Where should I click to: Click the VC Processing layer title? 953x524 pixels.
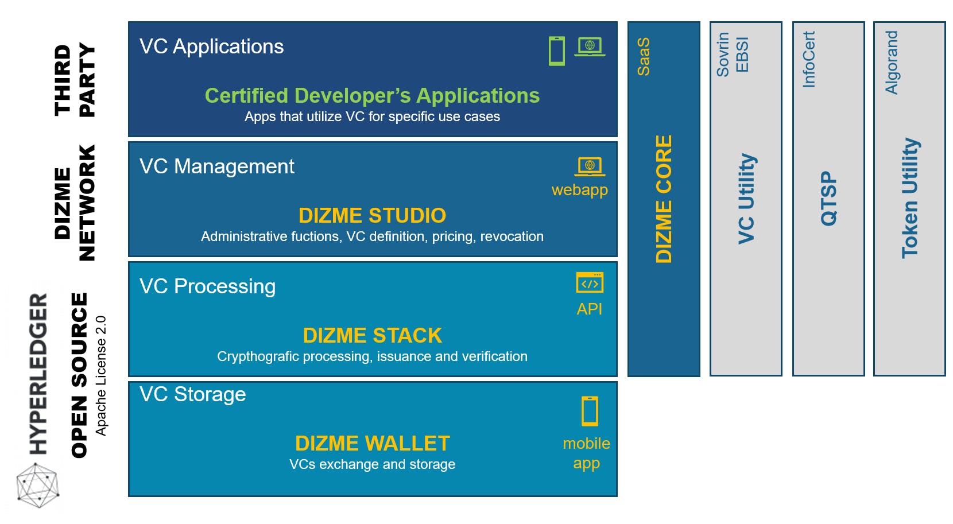pyautogui.click(x=207, y=286)
